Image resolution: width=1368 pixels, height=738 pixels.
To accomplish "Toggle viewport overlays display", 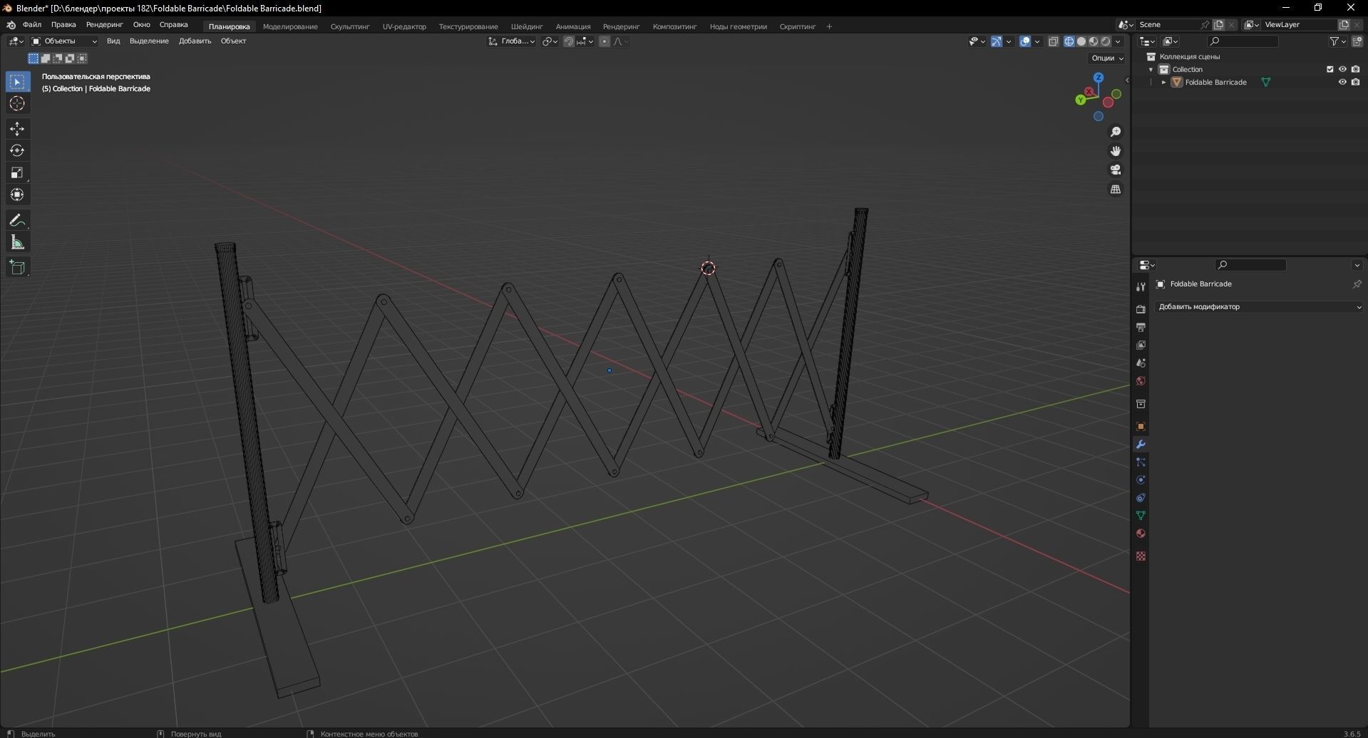I will pyautogui.click(x=1025, y=41).
